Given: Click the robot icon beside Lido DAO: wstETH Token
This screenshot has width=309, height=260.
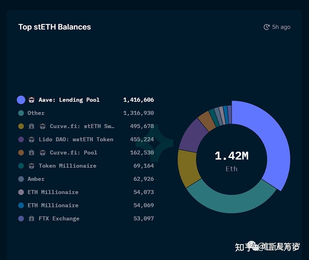Looking at the screenshot, I should click(31, 139).
